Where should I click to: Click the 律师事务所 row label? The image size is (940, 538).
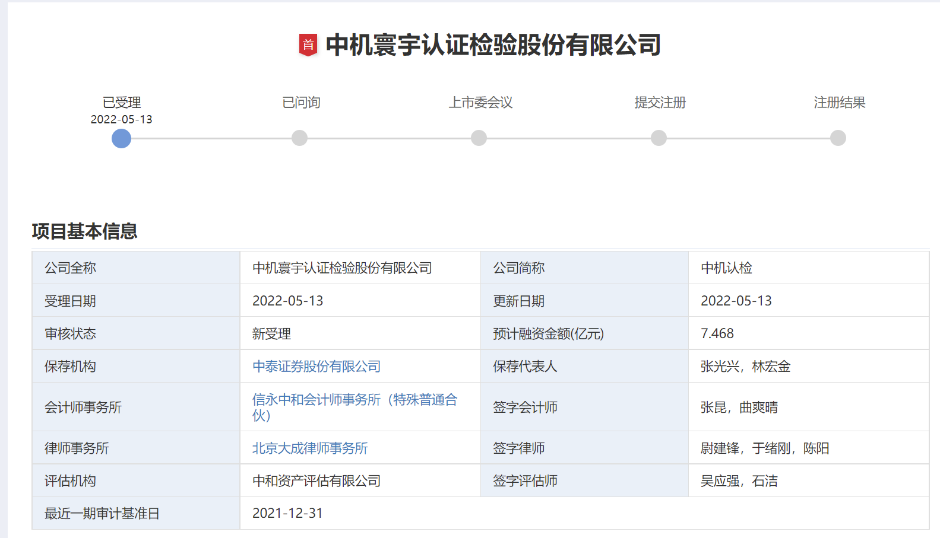(x=77, y=448)
